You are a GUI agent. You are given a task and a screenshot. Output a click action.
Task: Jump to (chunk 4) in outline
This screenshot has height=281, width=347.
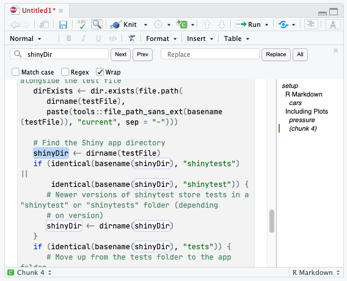[303, 128]
